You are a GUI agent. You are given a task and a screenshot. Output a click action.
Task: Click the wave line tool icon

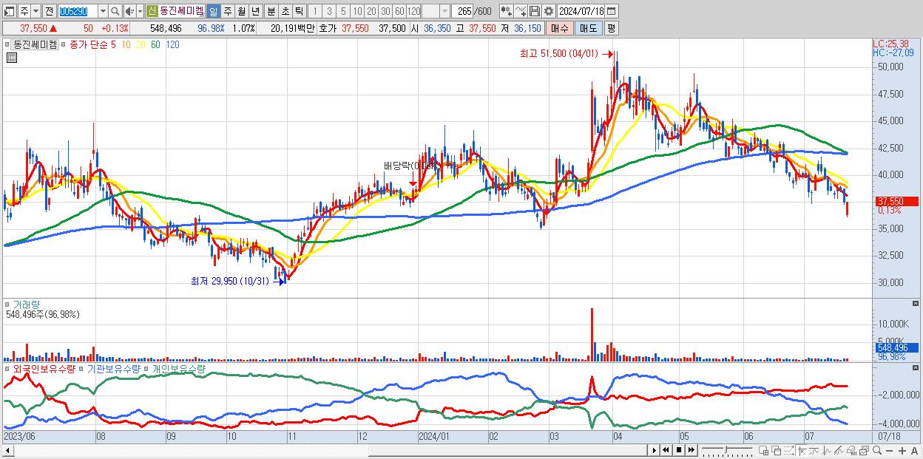coord(827,450)
